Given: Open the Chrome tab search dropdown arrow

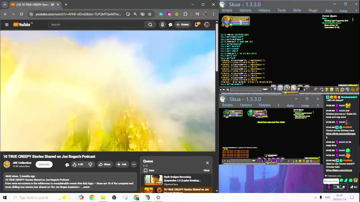Looking at the screenshot, I should click(5, 4).
